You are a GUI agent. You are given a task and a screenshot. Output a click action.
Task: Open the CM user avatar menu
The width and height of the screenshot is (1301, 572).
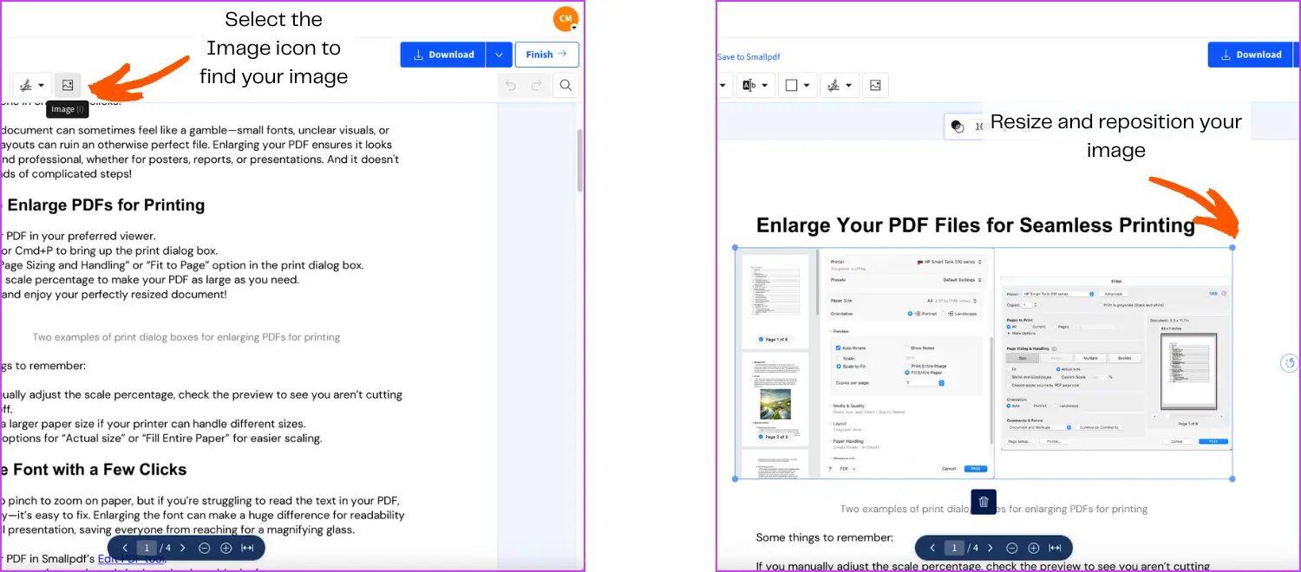tap(565, 18)
